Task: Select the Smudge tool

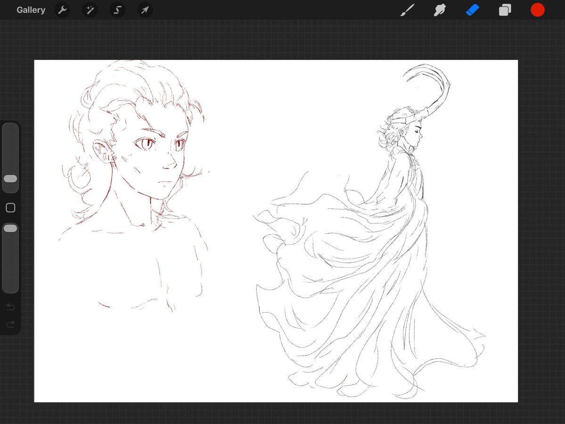Action: click(x=440, y=10)
